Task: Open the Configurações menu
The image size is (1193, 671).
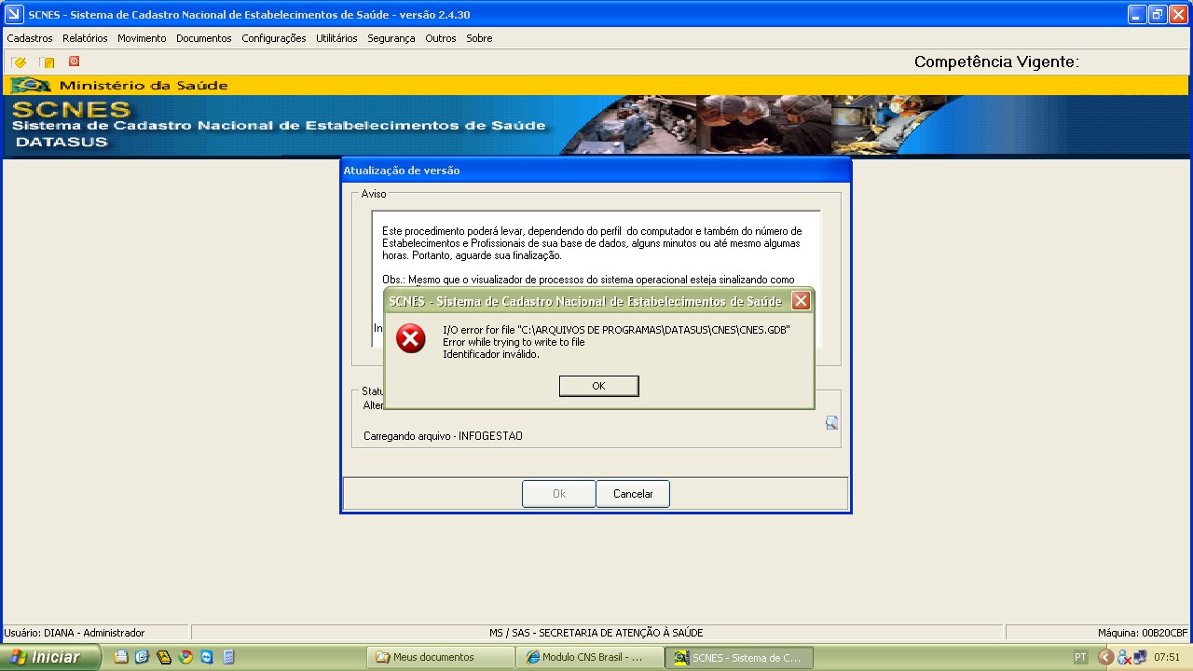Action: pos(274,38)
